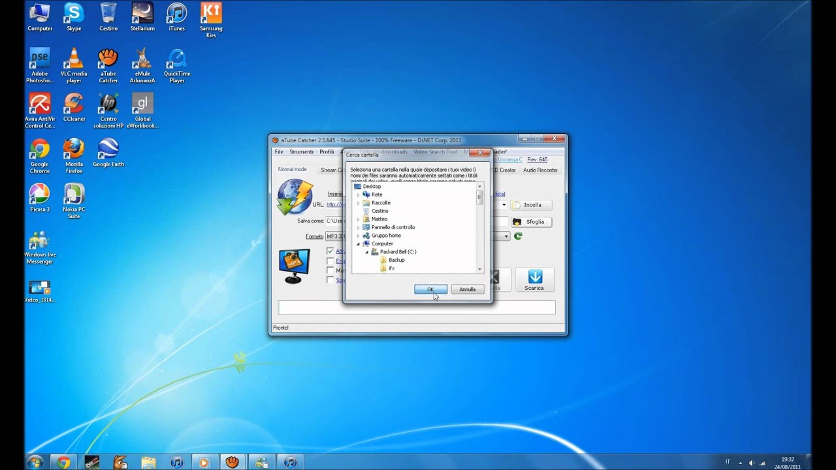Screen dimensions: 836x470
Task: Select the iTunes desktop shortcut
Action: 176,18
